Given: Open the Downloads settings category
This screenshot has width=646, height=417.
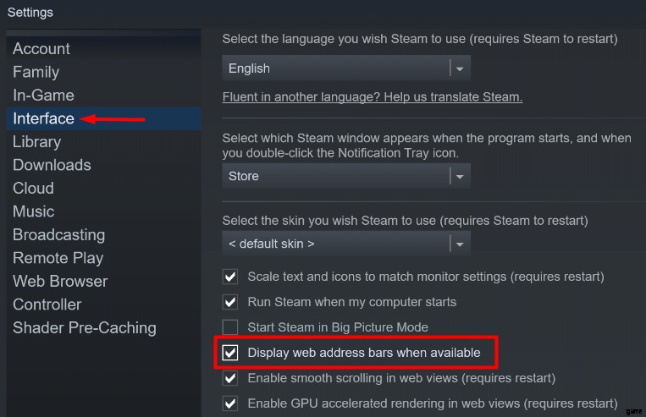Looking at the screenshot, I should click(52, 165).
